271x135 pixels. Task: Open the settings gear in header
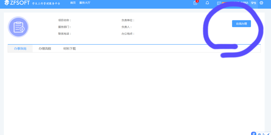coord(261,3)
